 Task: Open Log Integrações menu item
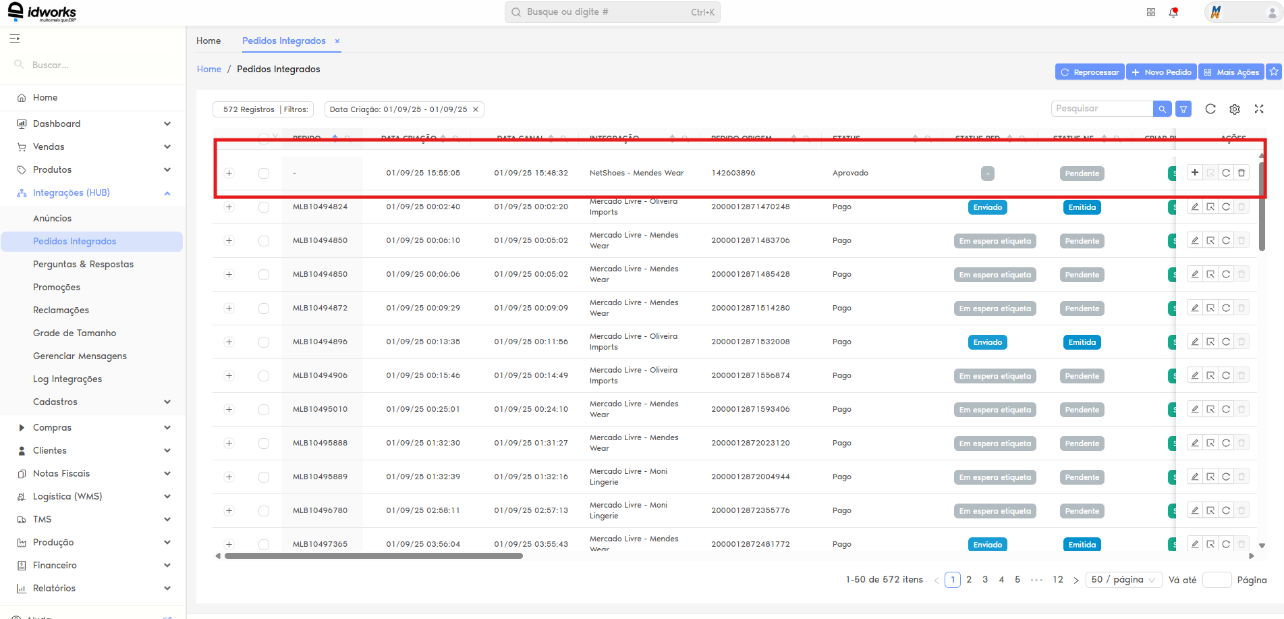(x=67, y=379)
